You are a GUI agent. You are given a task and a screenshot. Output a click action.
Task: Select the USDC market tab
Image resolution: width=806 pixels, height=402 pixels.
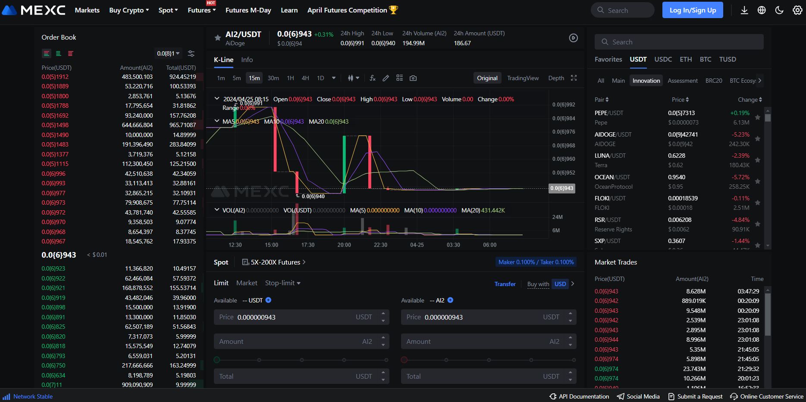click(x=663, y=59)
